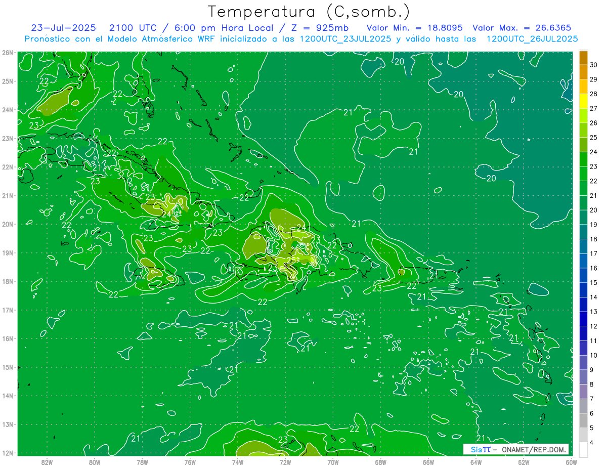Click the '12N' latitude axis label

[8, 453]
